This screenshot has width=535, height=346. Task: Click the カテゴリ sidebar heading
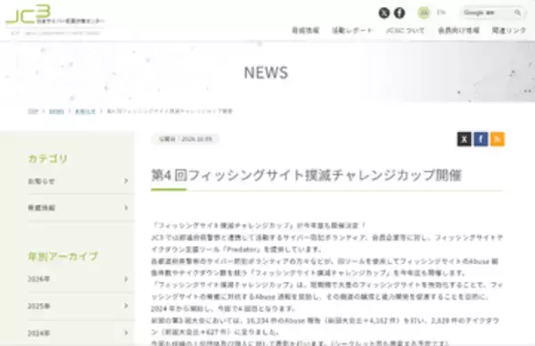(48, 159)
